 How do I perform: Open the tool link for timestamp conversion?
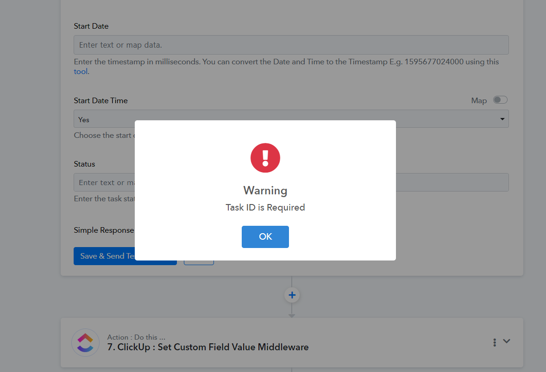[x=81, y=71]
